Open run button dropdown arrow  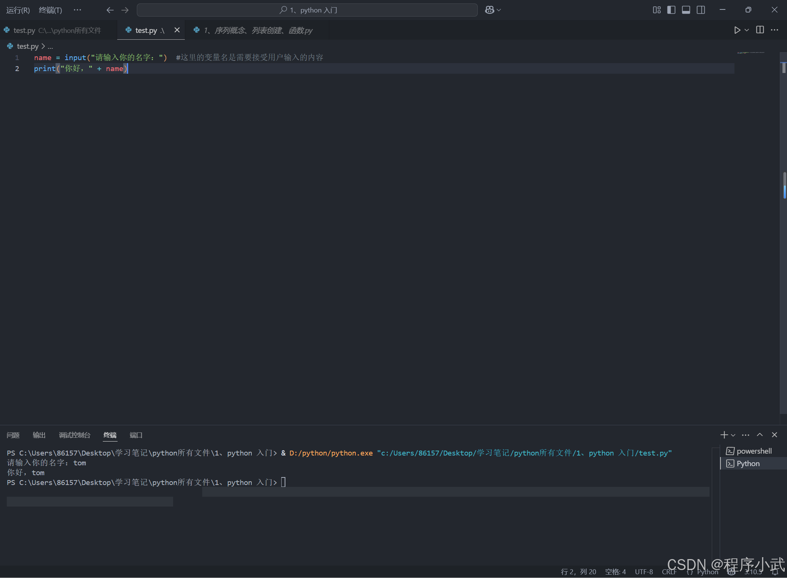pos(747,30)
